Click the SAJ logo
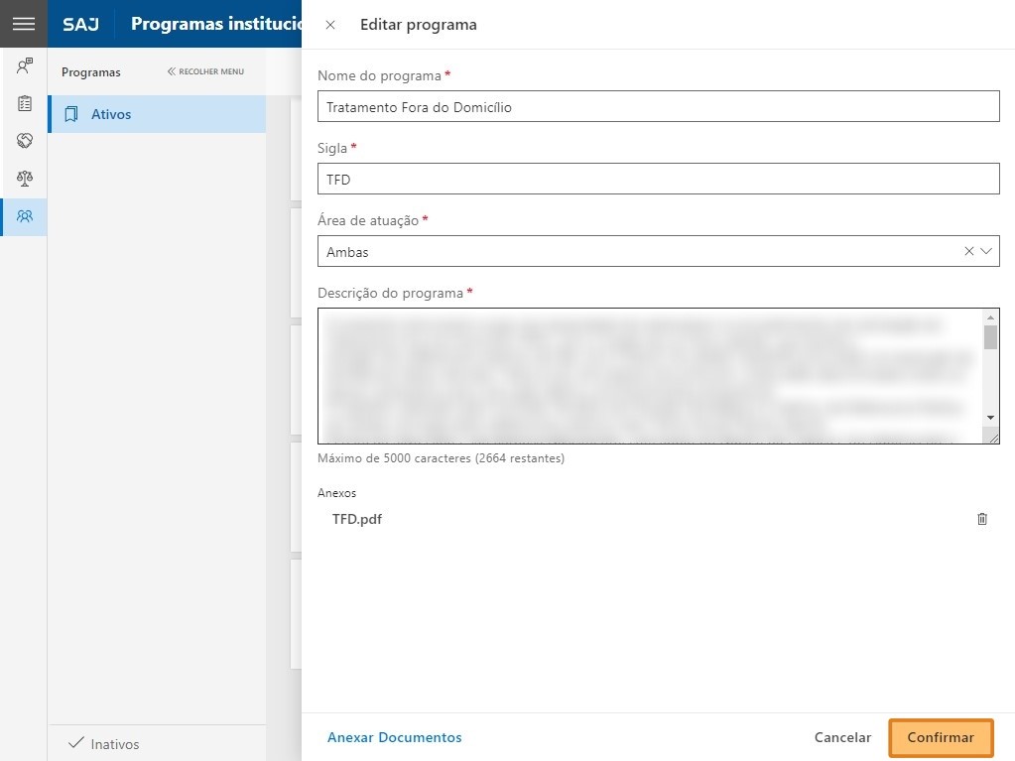The image size is (1015, 761). [x=81, y=25]
